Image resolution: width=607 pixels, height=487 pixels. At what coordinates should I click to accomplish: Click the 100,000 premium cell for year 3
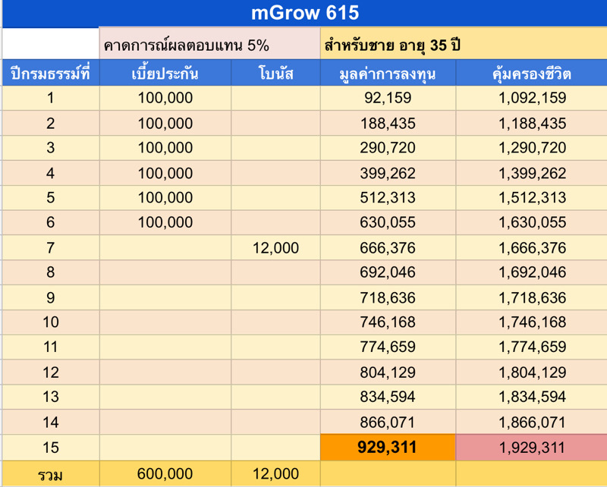tap(165, 148)
